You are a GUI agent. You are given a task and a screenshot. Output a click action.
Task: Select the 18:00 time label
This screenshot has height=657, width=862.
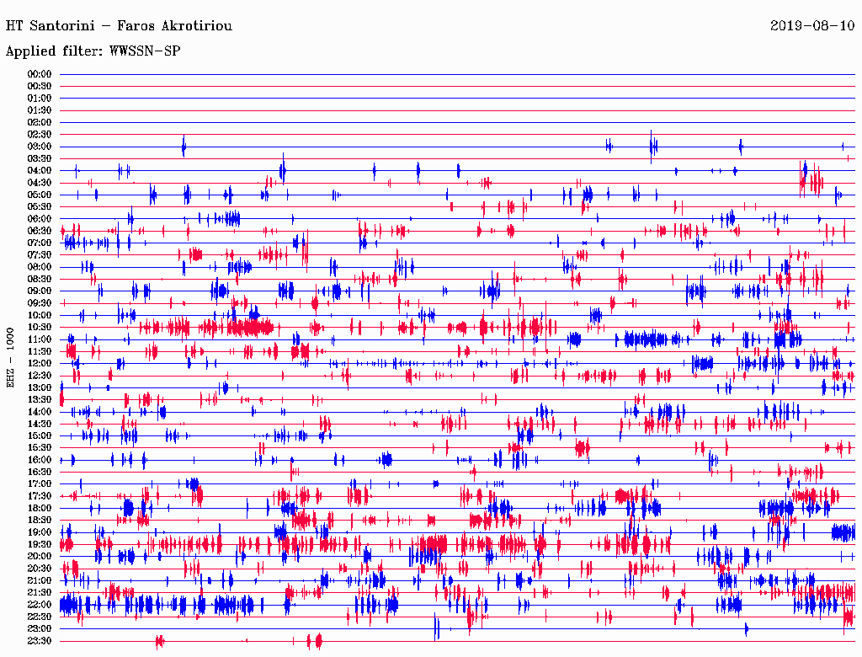click(x=40, y=509)
